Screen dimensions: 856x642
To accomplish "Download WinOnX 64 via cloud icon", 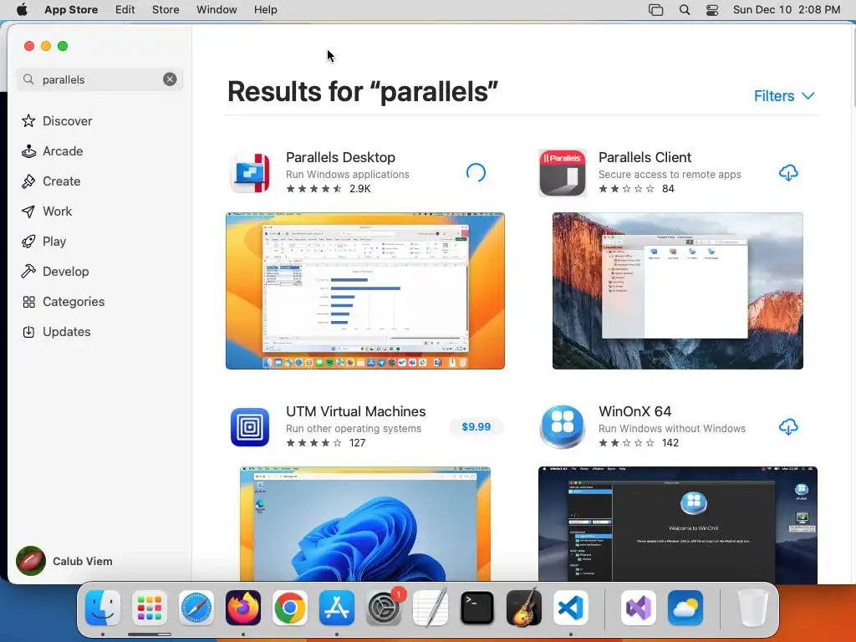I will click(x=788, y=427).
